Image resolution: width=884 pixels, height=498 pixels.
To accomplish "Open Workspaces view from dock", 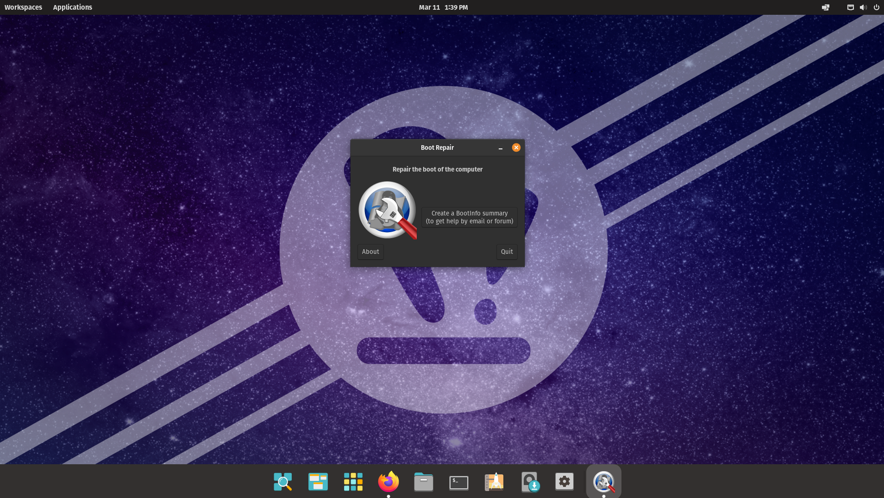I will pos(318,482).
